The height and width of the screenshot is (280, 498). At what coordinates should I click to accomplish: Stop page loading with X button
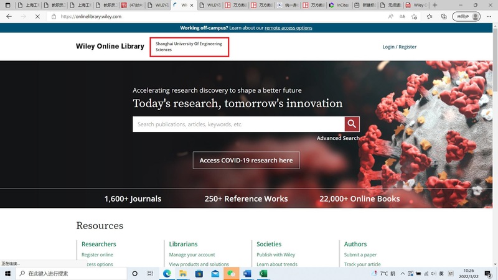[x=37, y=17]
